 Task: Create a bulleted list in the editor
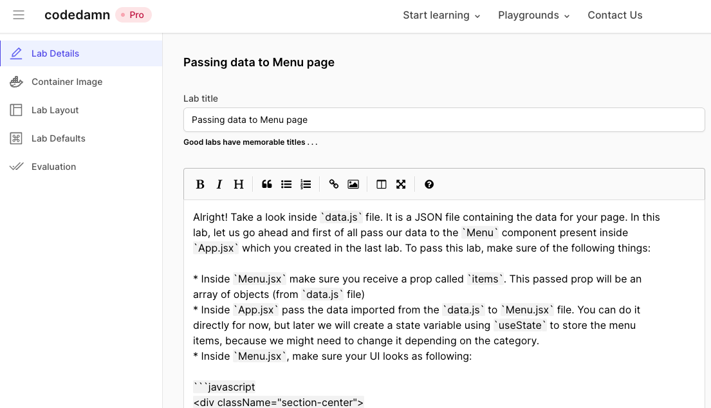tap(286, 185)
